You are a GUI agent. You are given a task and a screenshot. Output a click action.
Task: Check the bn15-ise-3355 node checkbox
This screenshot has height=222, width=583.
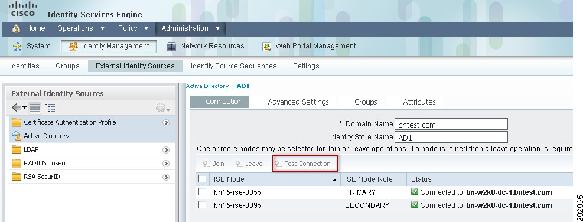coord(202,192)
